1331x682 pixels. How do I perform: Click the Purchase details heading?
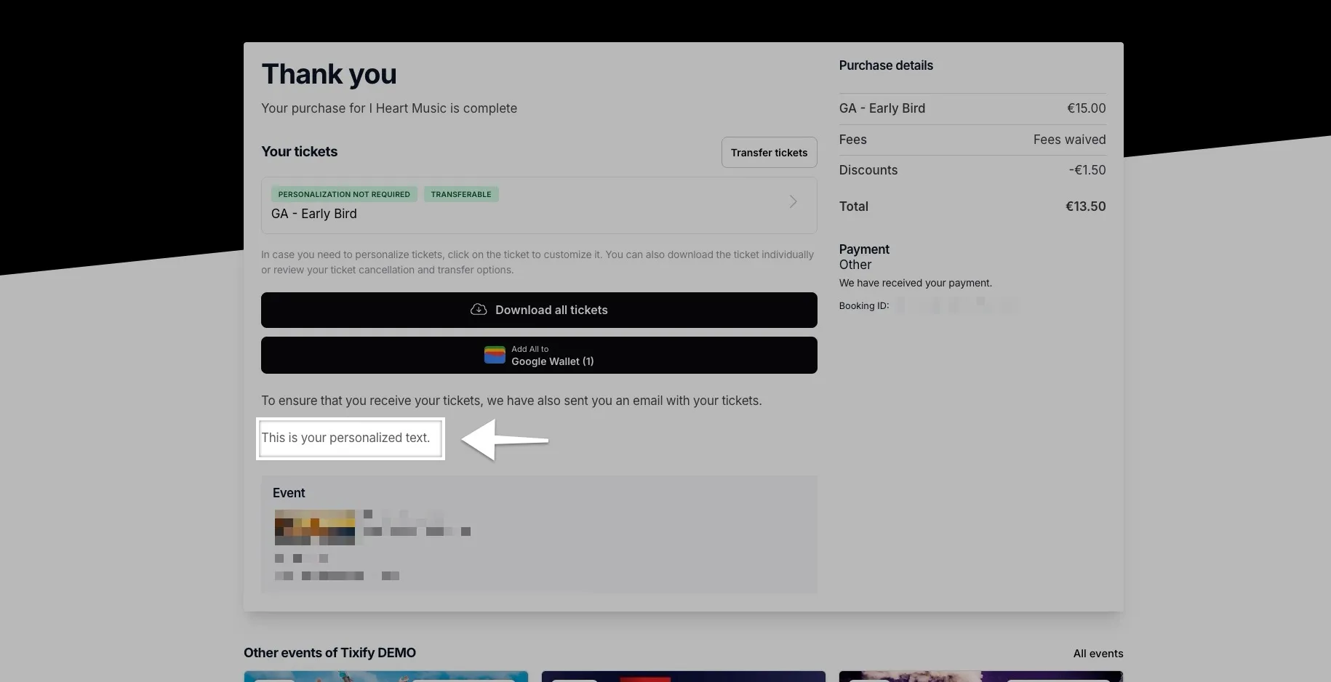pos(886,65)
